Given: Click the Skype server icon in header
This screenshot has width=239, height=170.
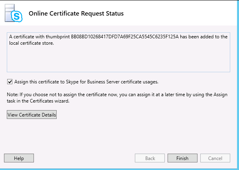Looking at the screenshot, I should coord(14,13).
